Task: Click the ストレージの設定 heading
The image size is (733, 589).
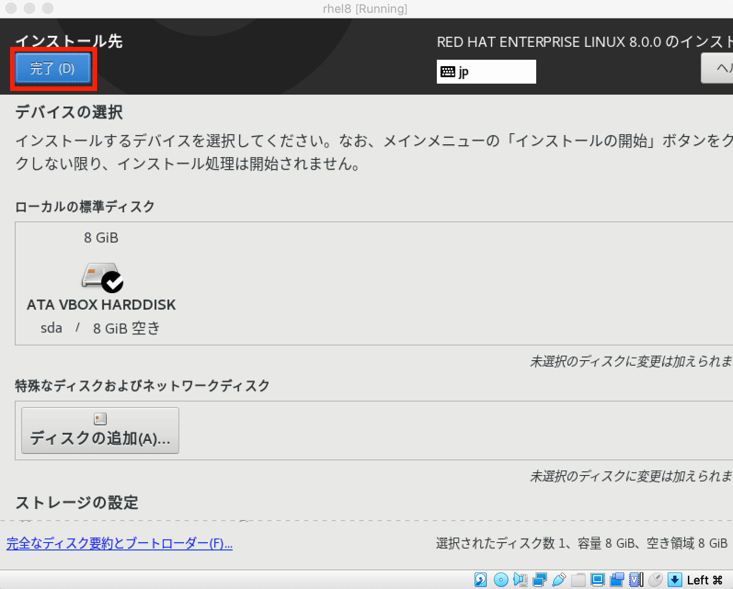Action: coord(77,503)
